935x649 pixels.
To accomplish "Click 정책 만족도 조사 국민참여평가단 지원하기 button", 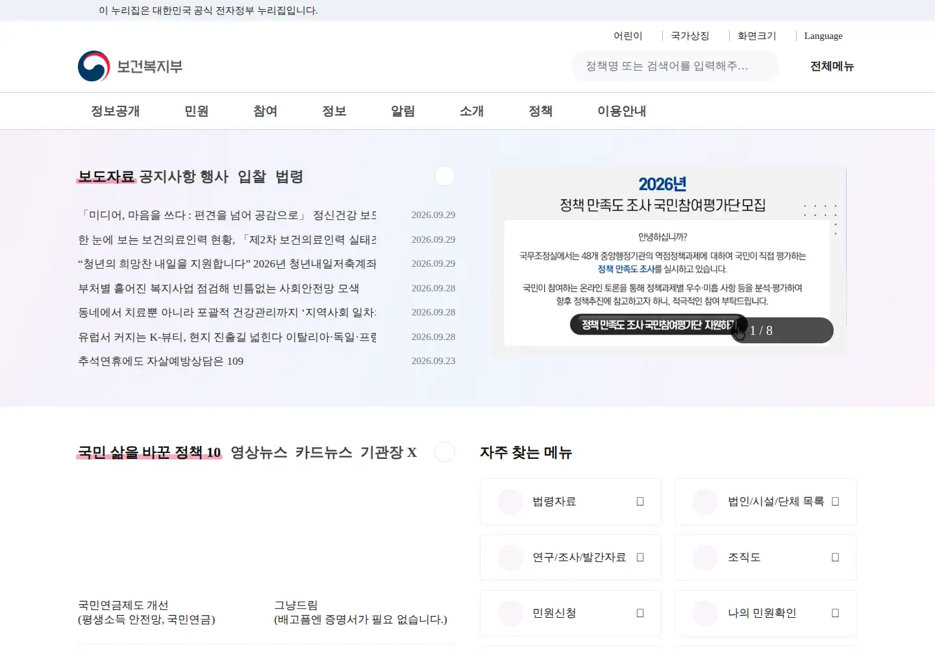I will click(658, 324).
